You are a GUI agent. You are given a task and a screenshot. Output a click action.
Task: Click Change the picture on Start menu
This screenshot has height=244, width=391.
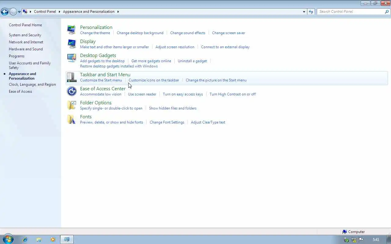pyautogui.click(x=216, y=80)
